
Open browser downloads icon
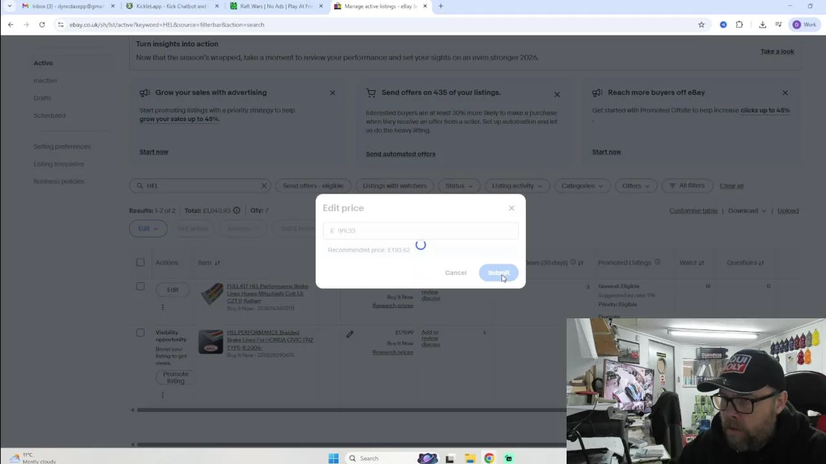click(x=762, y=24)
